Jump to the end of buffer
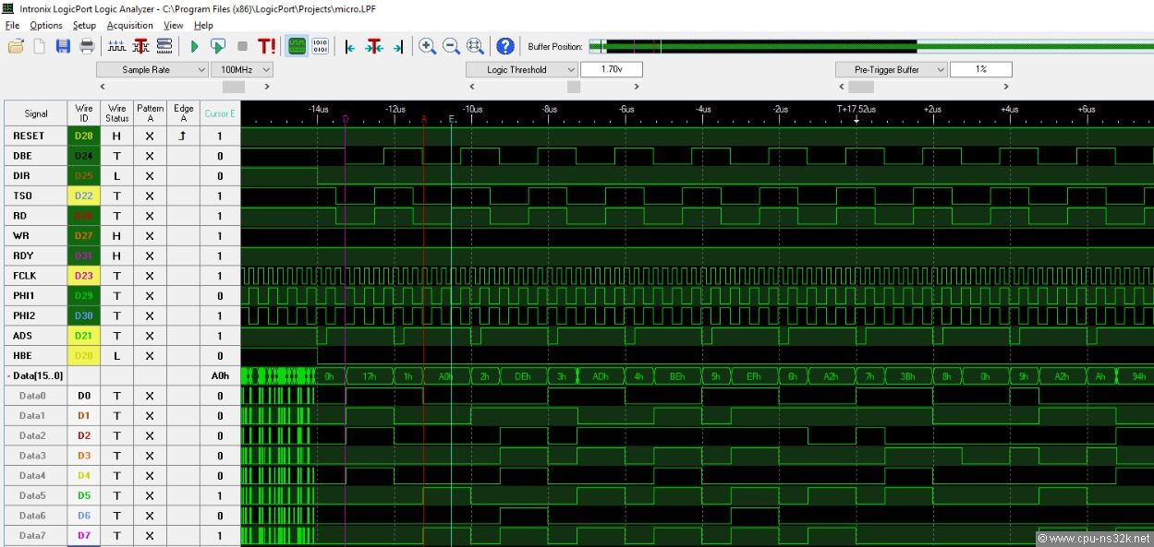Viewport: 1154px width, 547px height. click(x=398, y=46)
